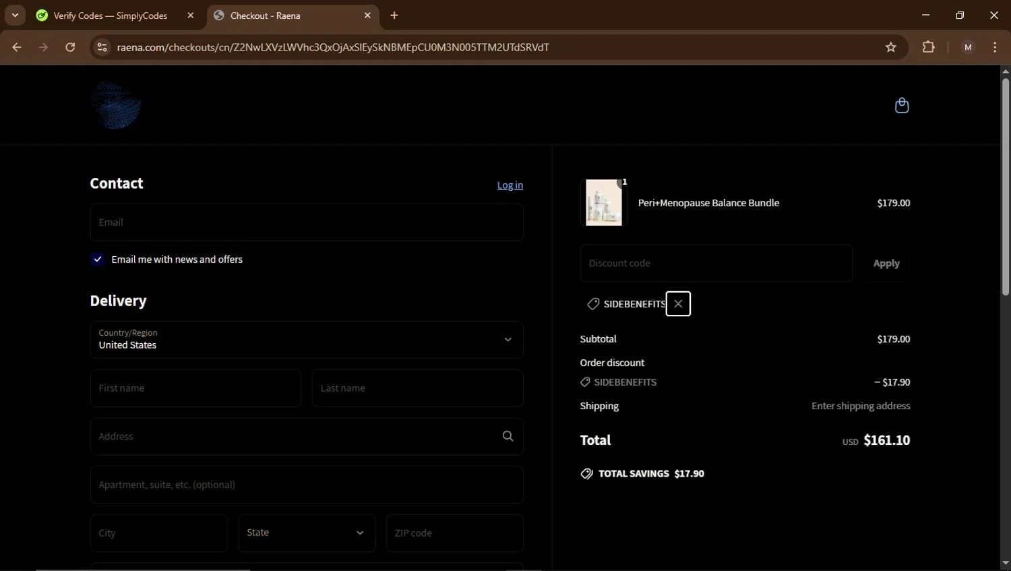Remove the SIDEBENEFITS discount code
The height and width of the screenshot is (571, 1011).
[x=678, y=303]
